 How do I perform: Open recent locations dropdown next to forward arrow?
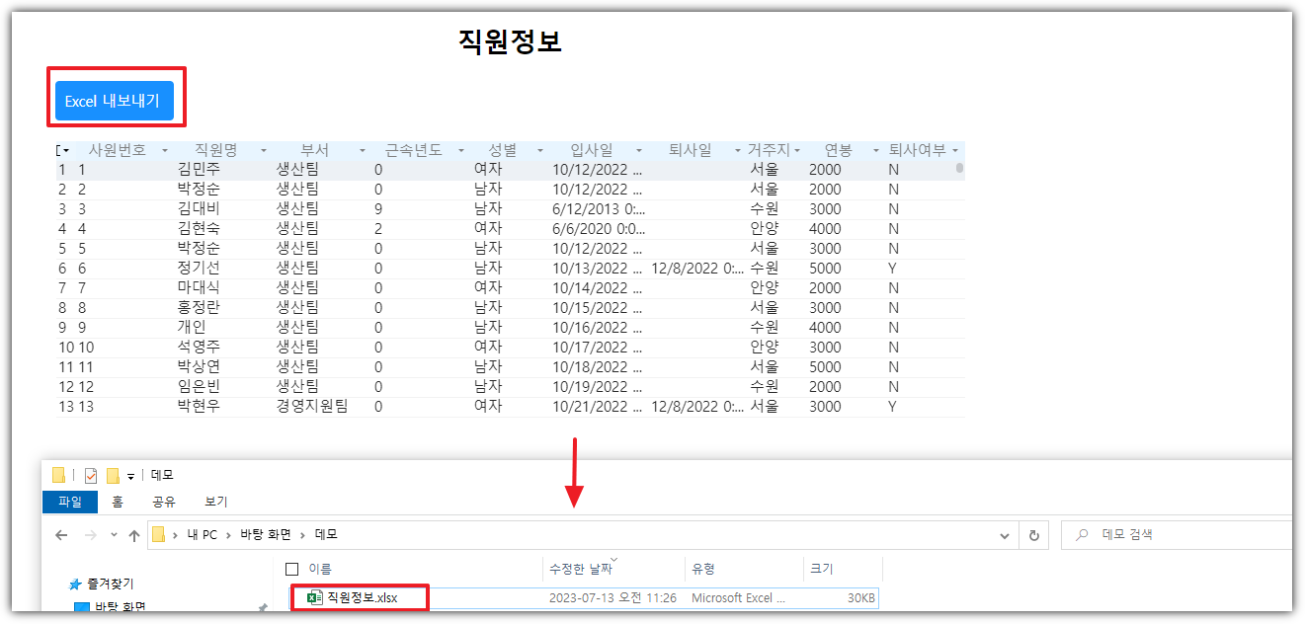point(113,535)
